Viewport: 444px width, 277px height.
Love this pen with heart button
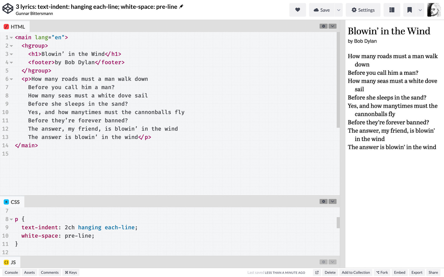coord(297,10)
